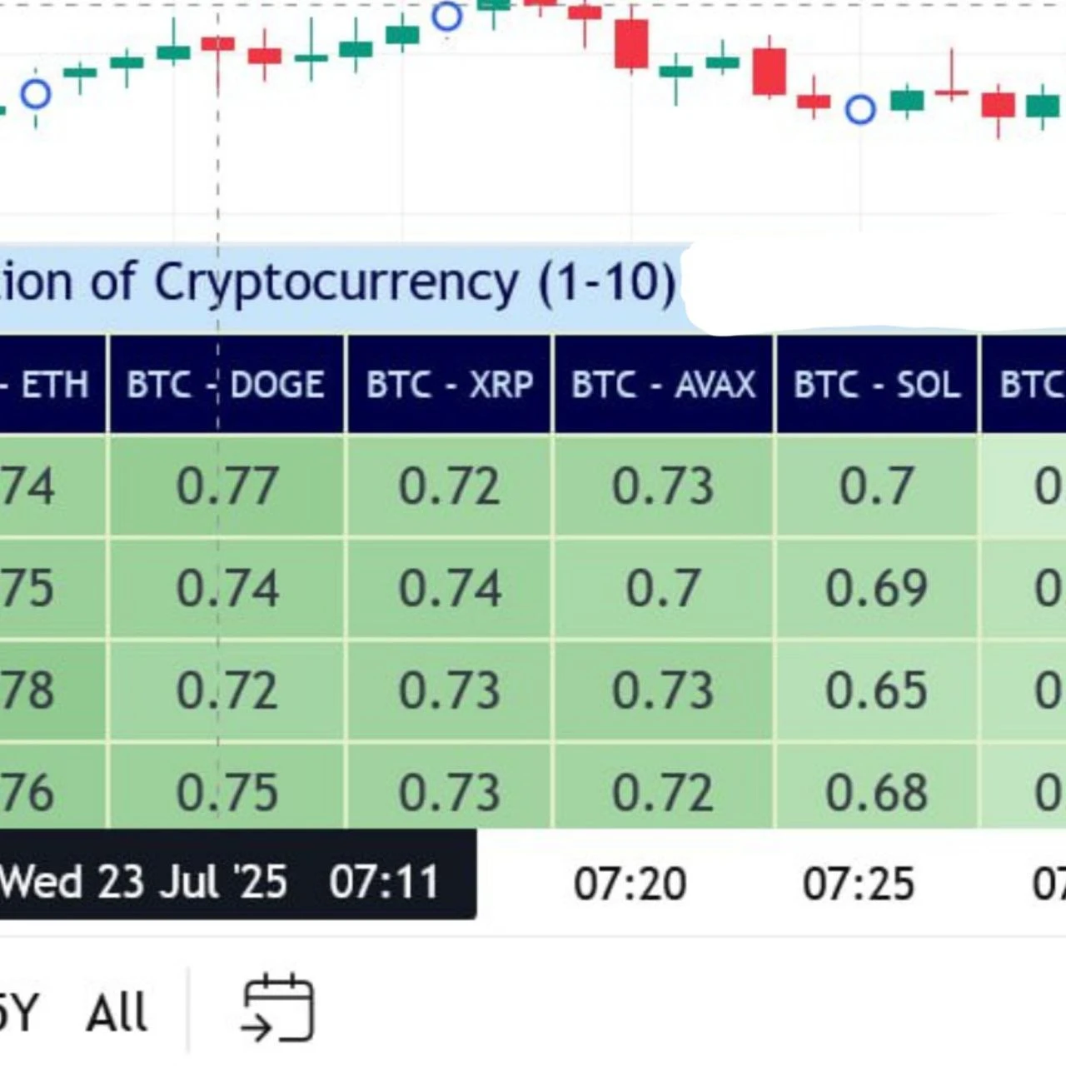This screenshot has width=1066, height=1066.
Task: Click the BTC - XRP column header
Action: (450, 385)
